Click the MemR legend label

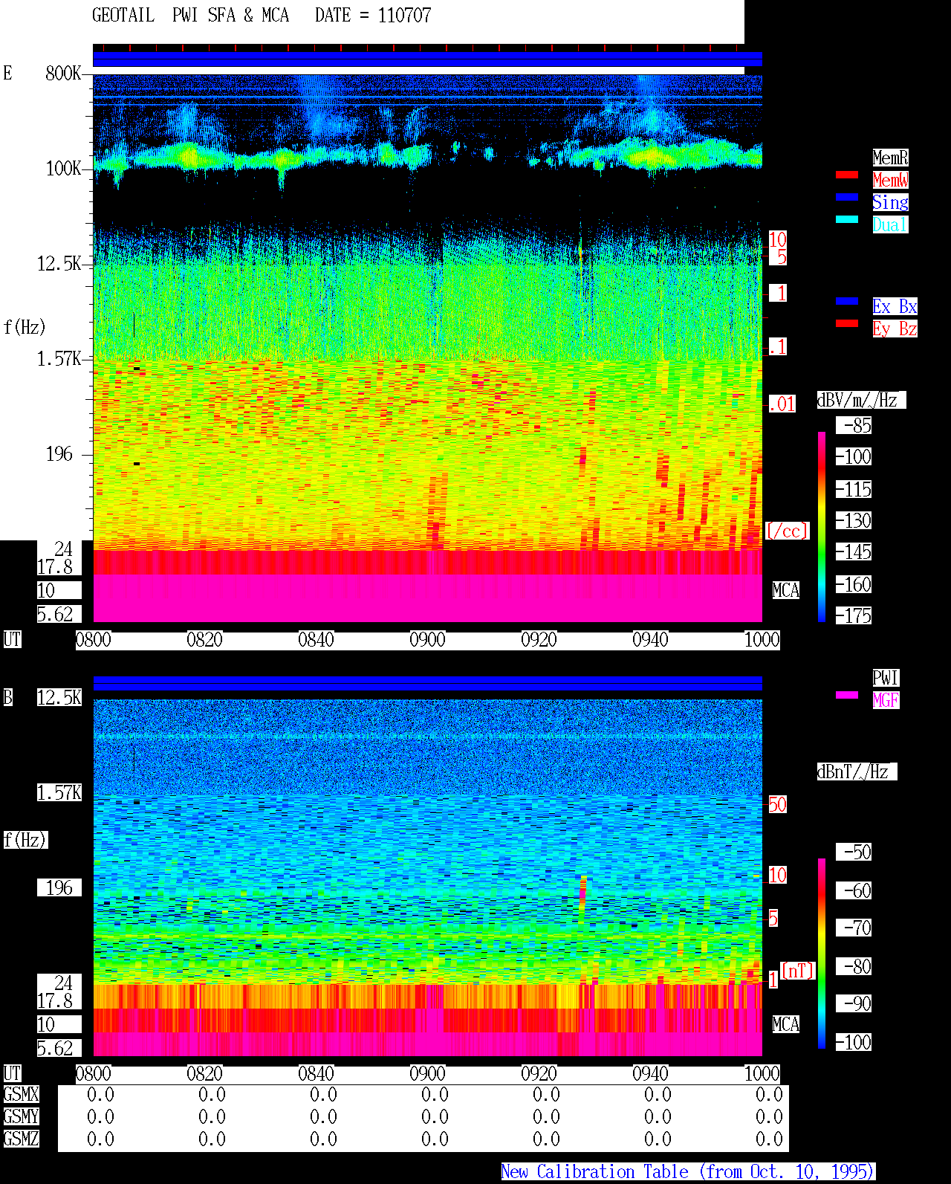(890, 158)
